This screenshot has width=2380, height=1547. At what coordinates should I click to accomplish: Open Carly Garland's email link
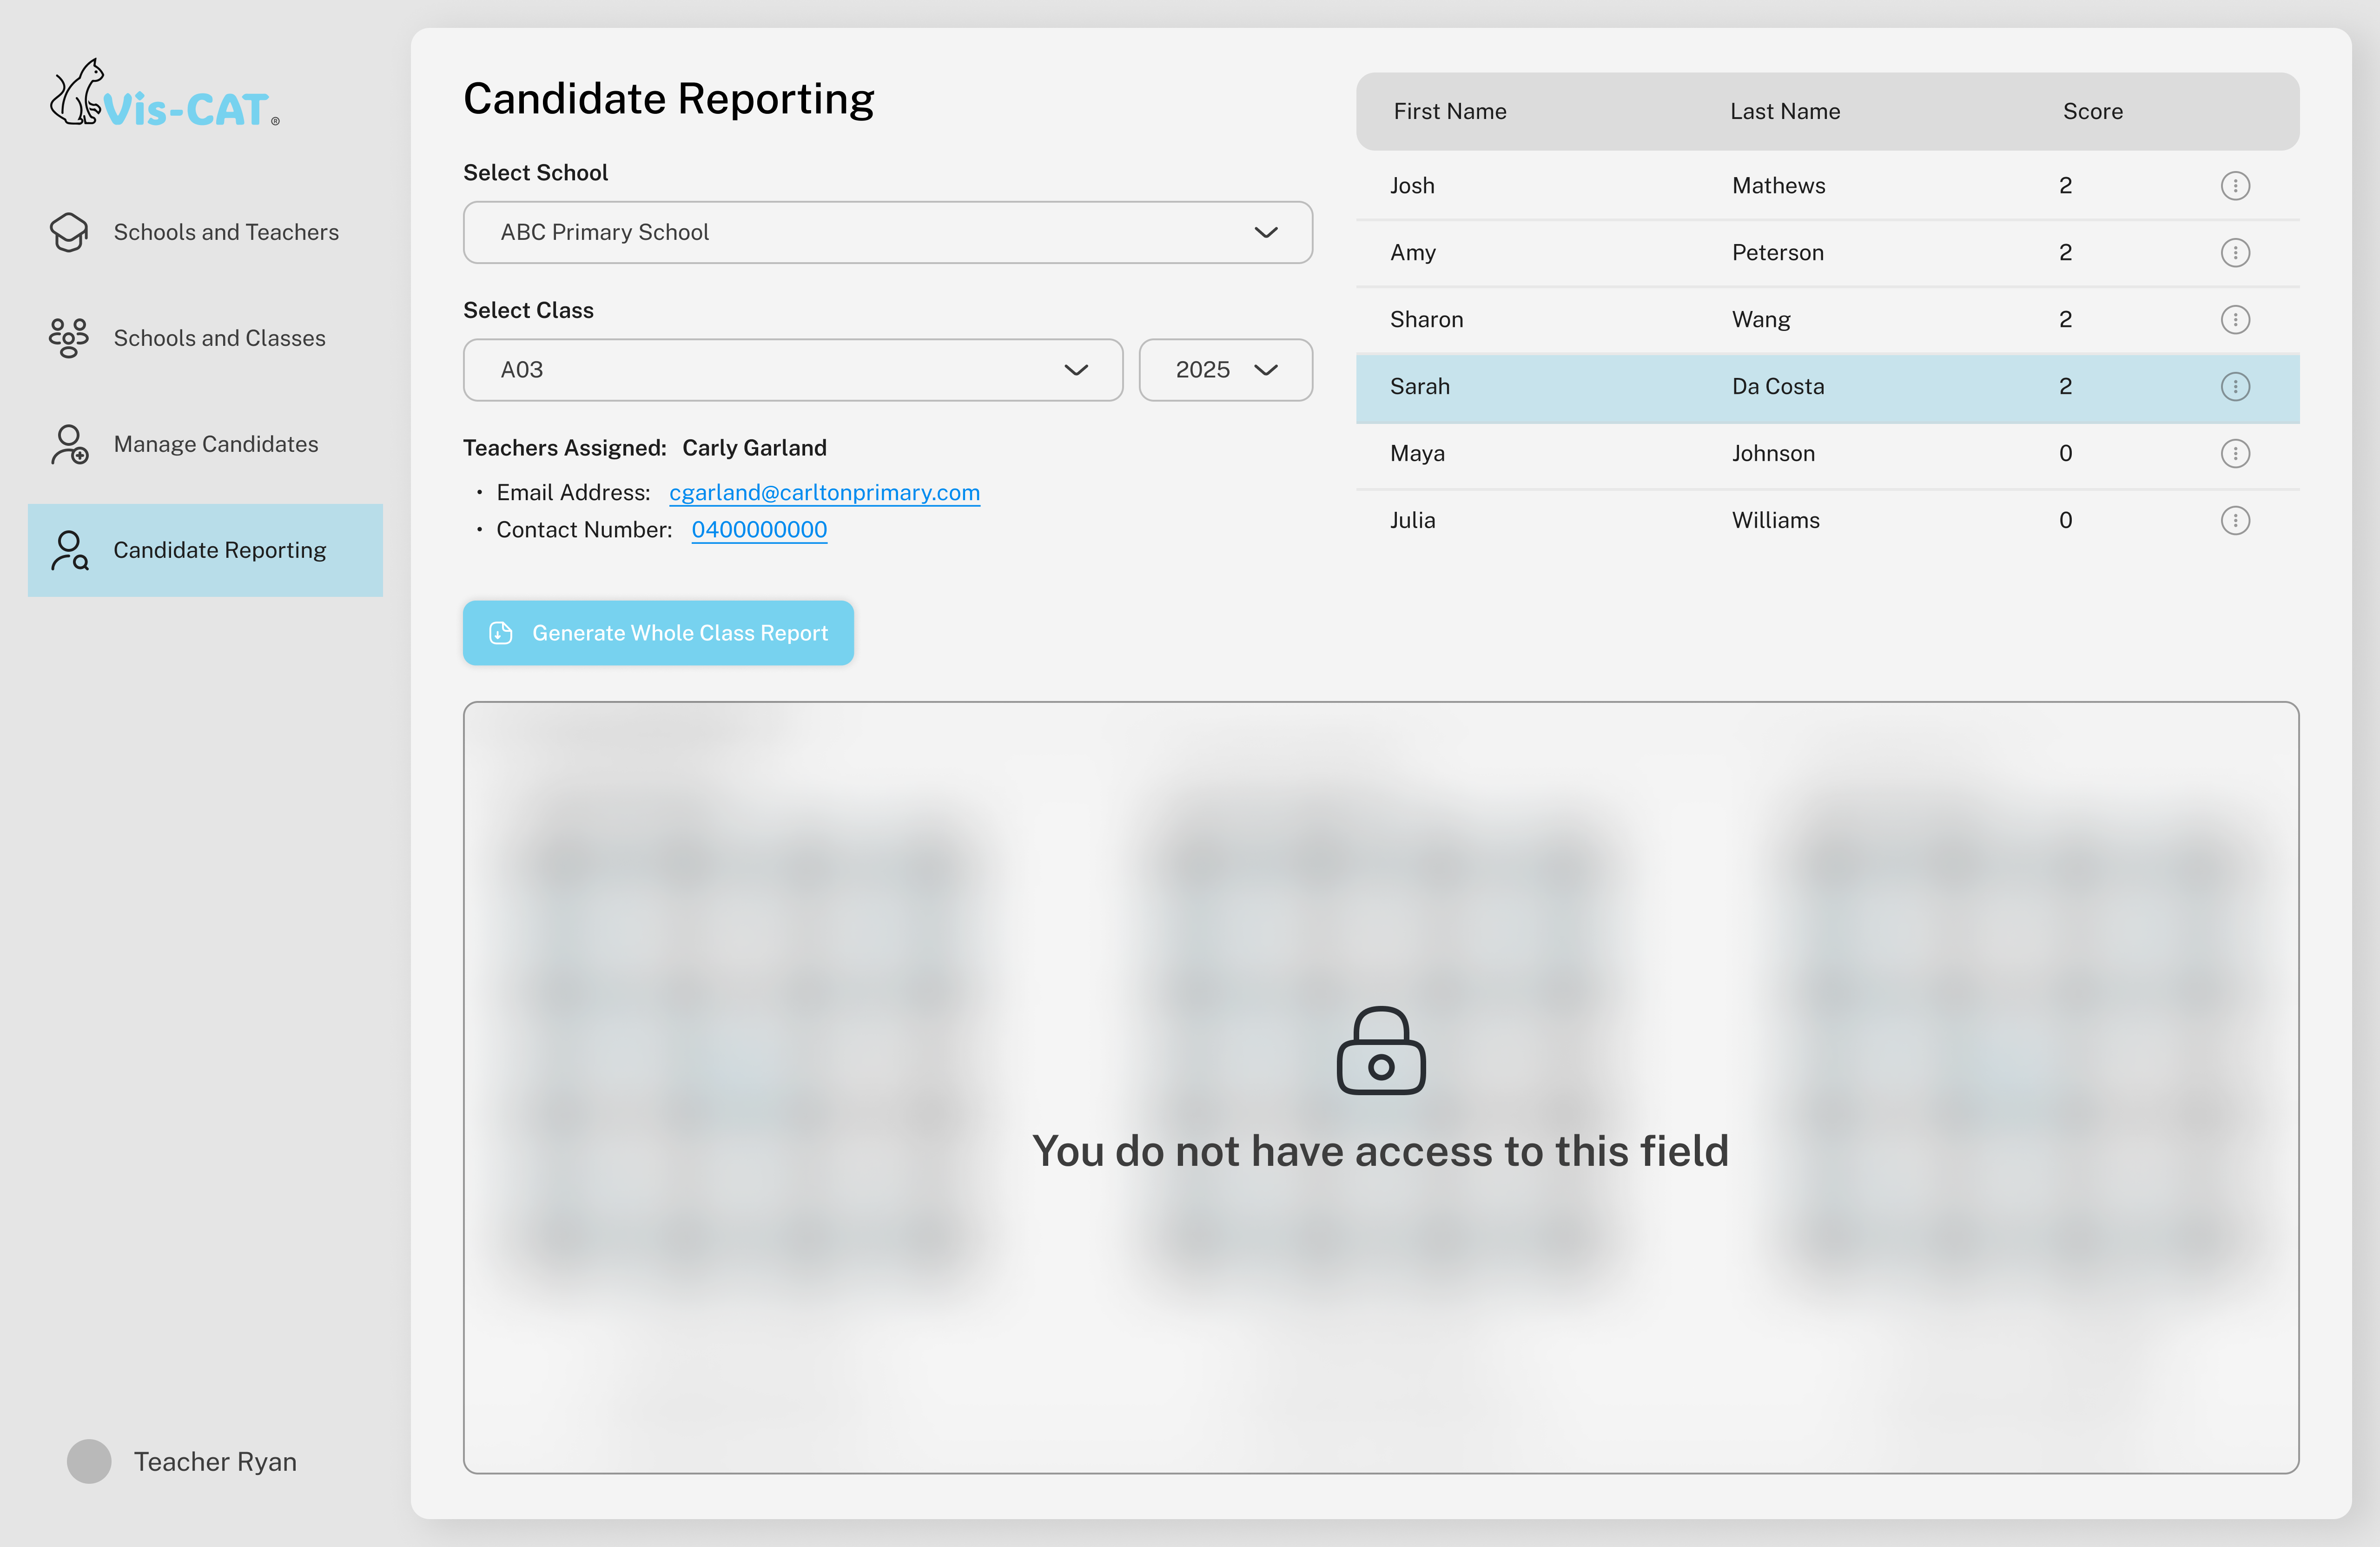(824, 492)
